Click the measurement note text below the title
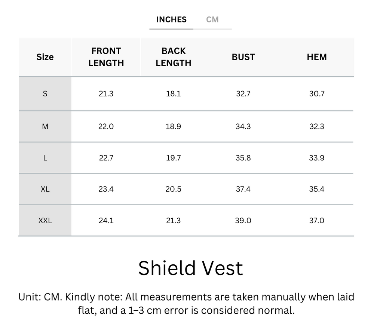The width and height of the screenshot is (374, 326). (x=186, y=304)
